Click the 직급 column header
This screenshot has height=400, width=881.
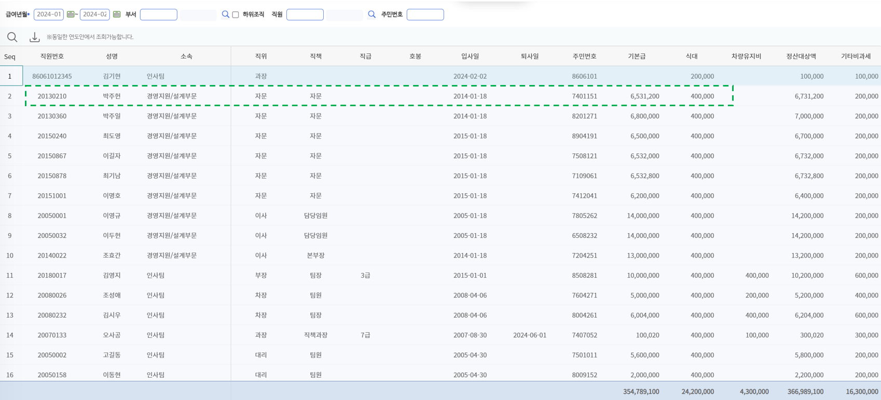[x=365, y=56]
